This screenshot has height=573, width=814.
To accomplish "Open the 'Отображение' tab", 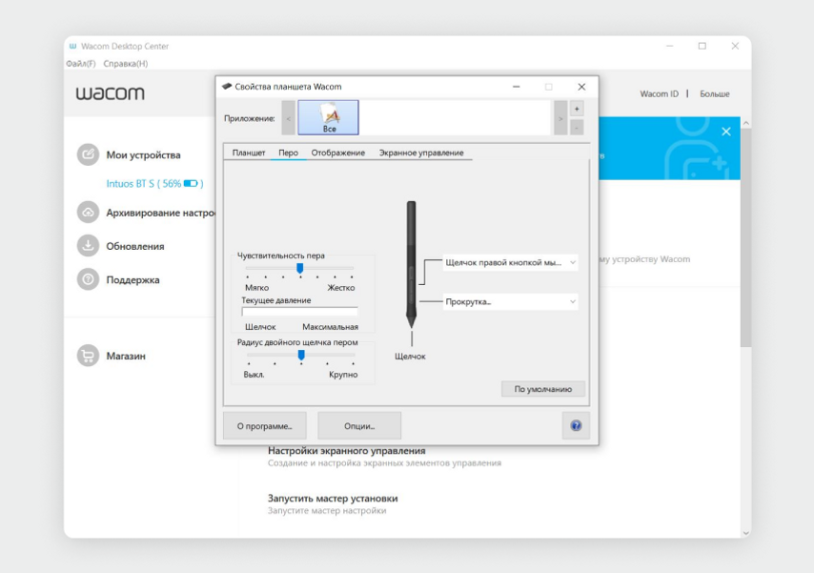I will pos(338,153).
